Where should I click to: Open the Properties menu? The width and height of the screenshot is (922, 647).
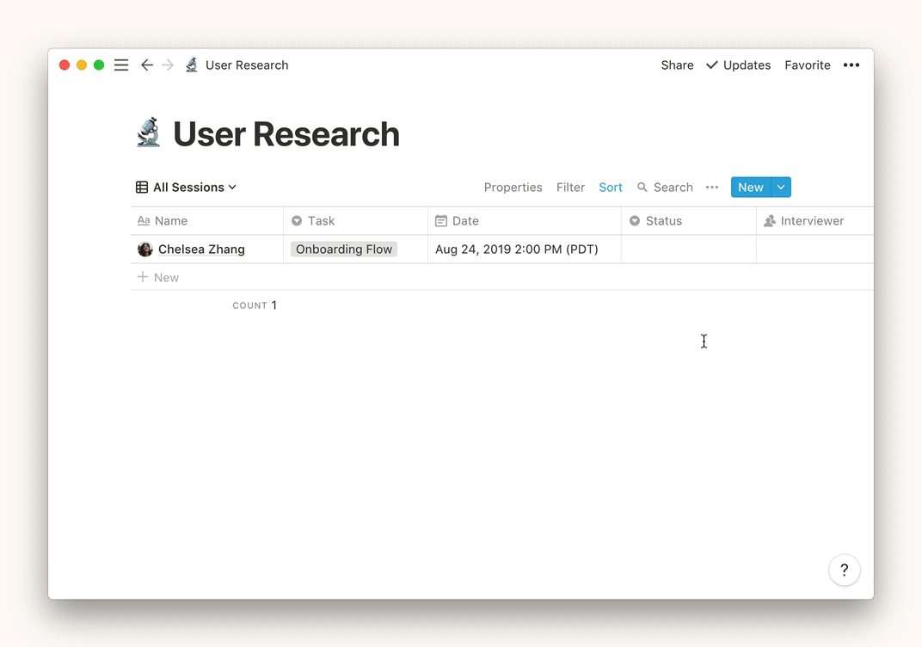pyautogui.click(x=513, y=188)
